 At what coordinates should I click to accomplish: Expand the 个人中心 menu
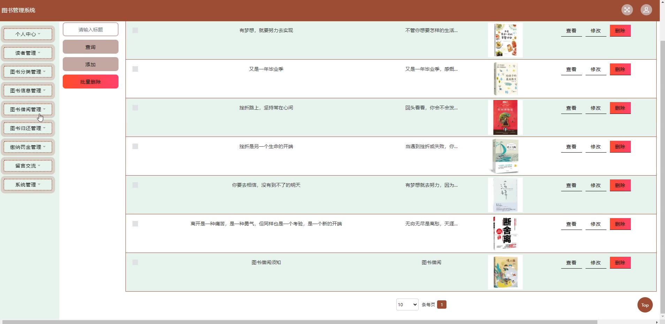pos(28,34)
